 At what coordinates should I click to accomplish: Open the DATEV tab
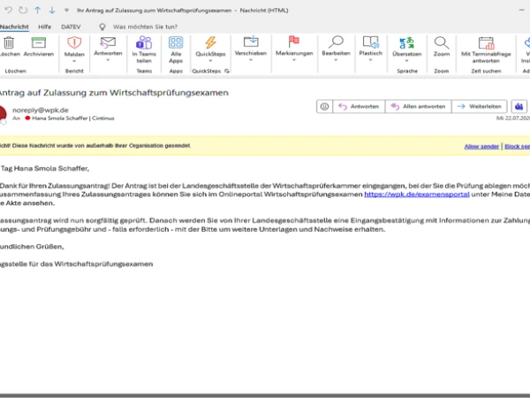tap(71, 27)
